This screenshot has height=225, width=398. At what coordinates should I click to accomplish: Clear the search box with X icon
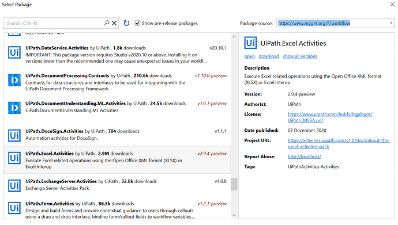coord(114,23)
